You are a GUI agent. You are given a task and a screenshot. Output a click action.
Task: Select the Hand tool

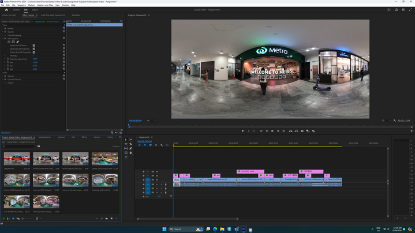pos(130,153)
